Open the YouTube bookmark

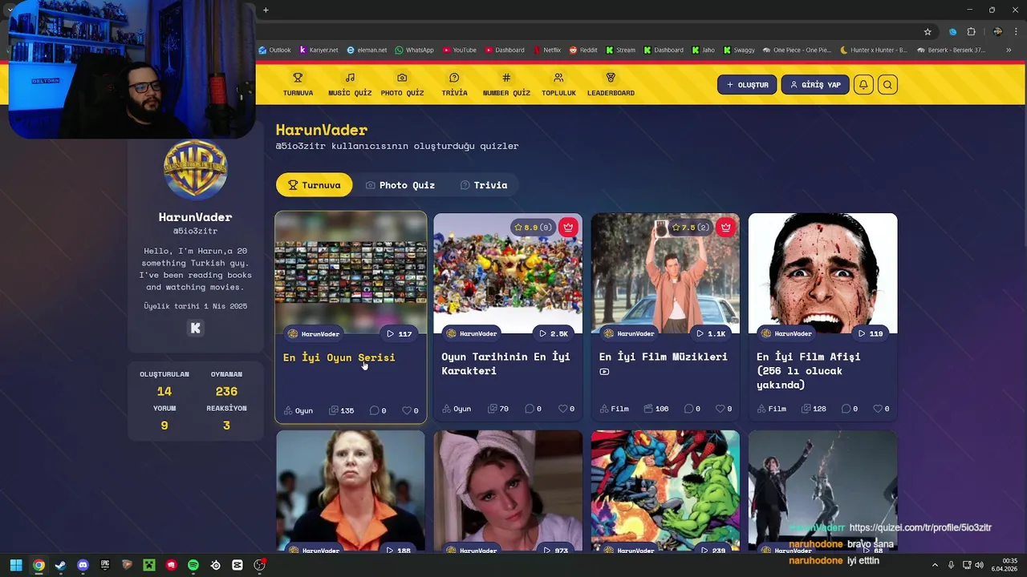[459, 50]
